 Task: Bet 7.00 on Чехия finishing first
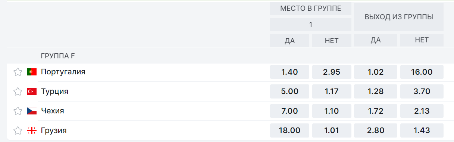(x=290, y=111)
